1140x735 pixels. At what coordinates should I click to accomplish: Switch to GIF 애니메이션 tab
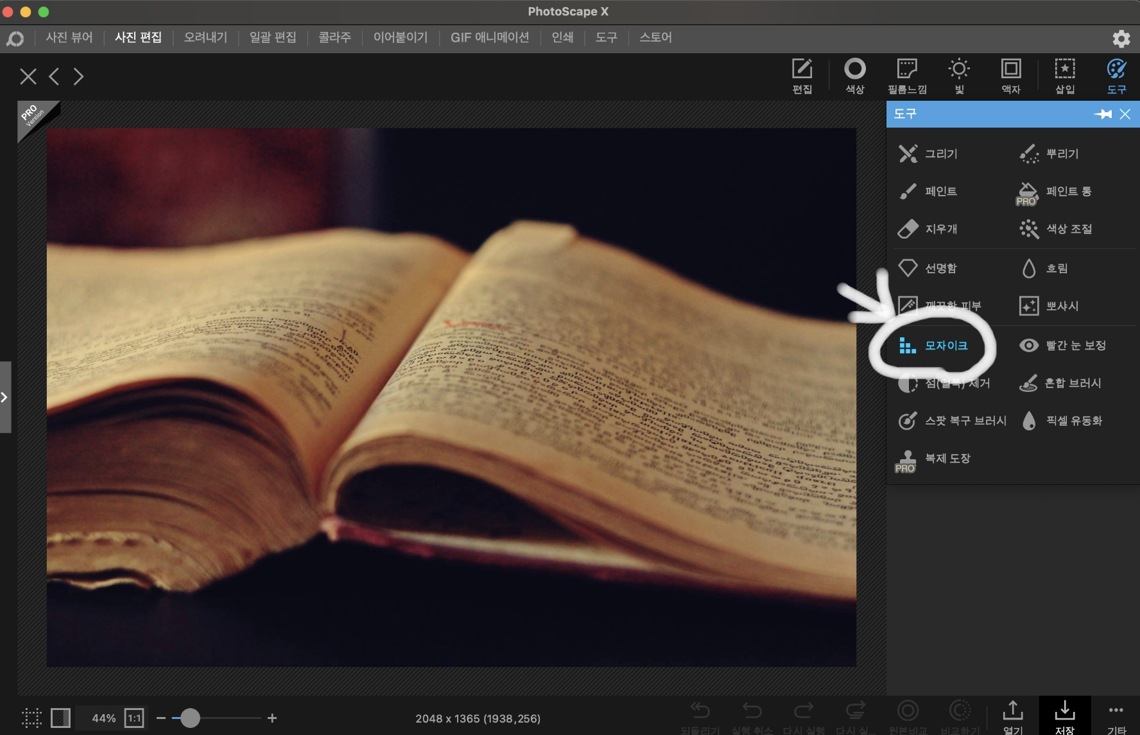pyautogui.click(x=490, y=37)
